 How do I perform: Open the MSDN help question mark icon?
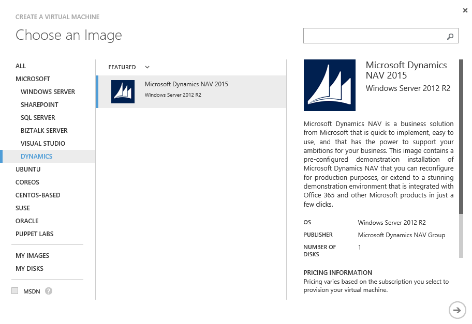tap(48, 291)
